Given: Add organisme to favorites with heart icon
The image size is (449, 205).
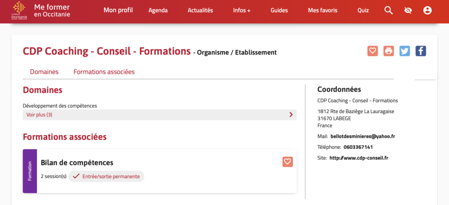Looking at the screenshot, I should coord(372,51).
